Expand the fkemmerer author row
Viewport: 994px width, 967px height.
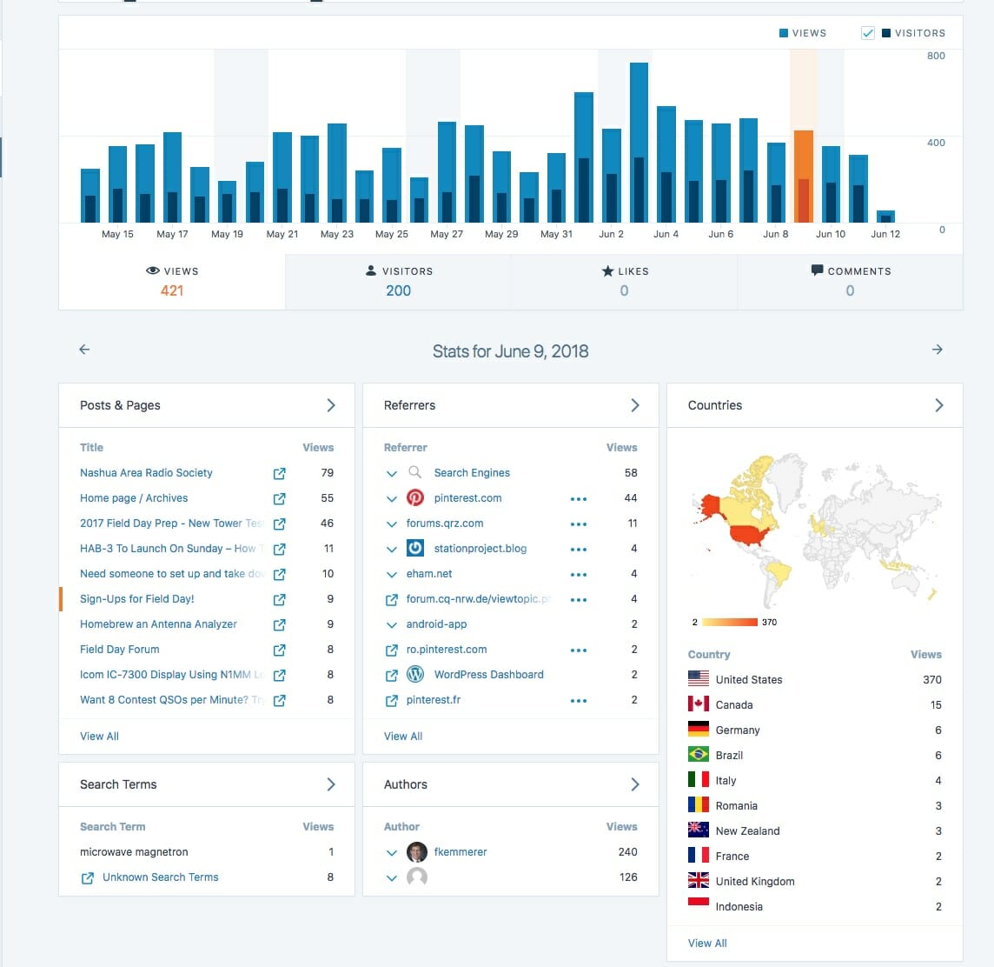392,853
